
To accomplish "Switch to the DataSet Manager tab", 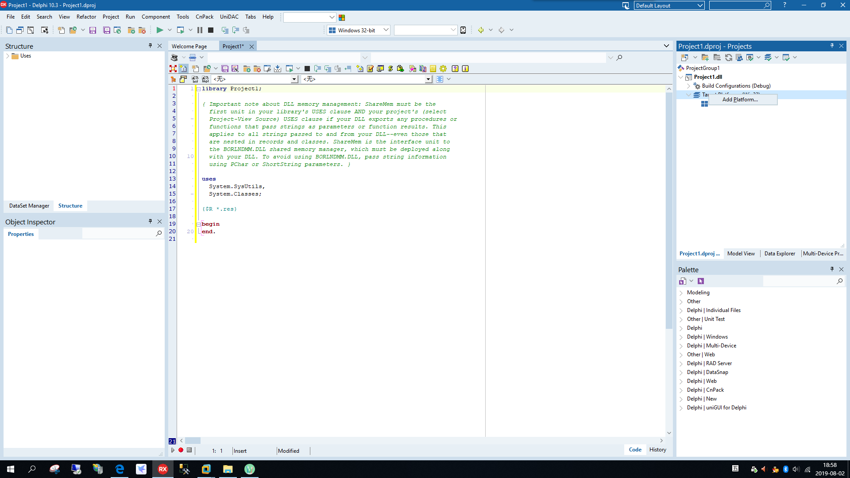I will [x=29, y=206].
